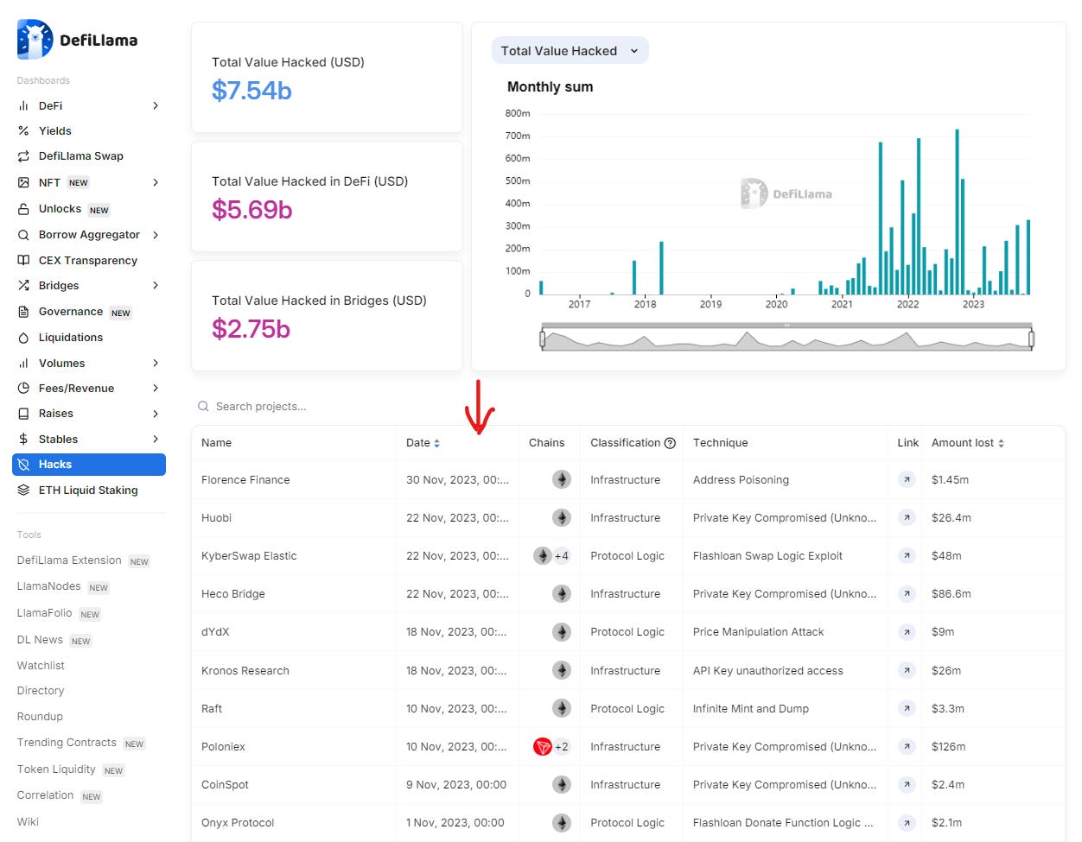Open the Token Liquidity link

tap(56, 769)
